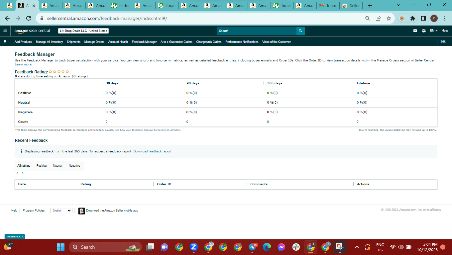Screen dimensions: 452x255
Task: Open Manage All Inventory menu item
Action: tap(49, 42)
